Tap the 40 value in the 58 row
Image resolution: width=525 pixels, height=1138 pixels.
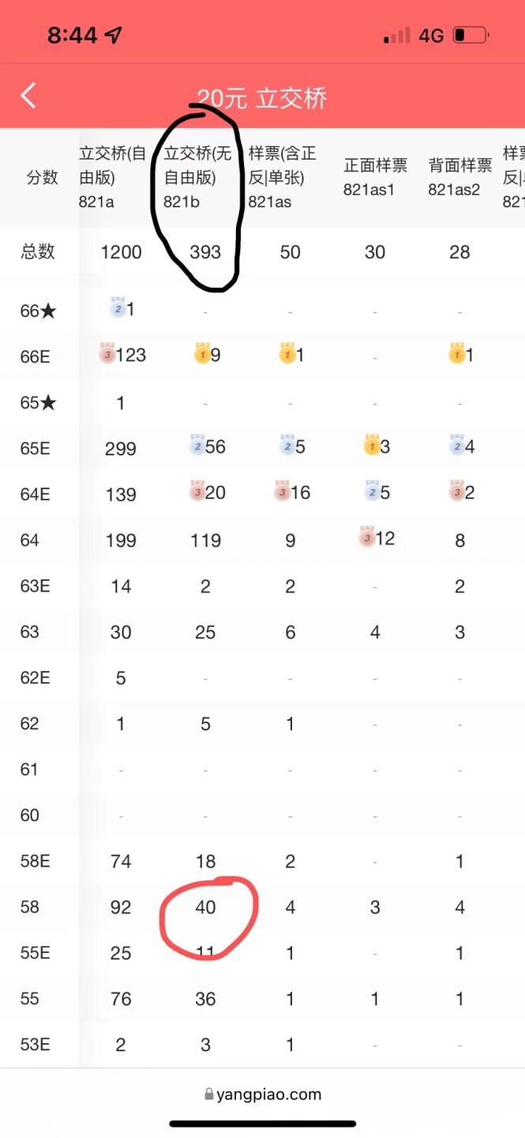tap(205, 907)
